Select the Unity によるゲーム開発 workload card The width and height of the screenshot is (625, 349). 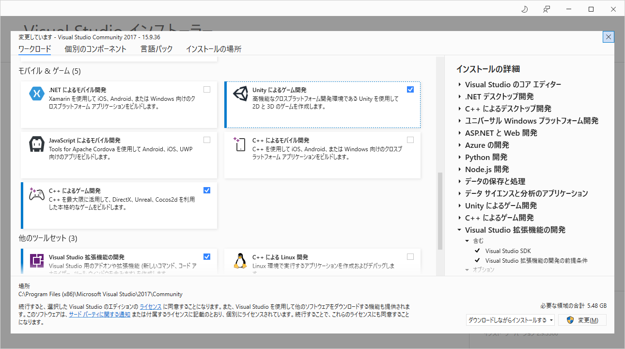323,105
